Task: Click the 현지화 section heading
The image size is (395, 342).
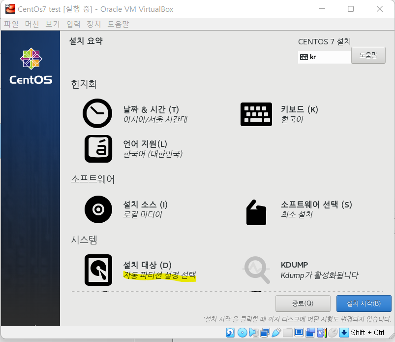Action: tap(84, 84)
